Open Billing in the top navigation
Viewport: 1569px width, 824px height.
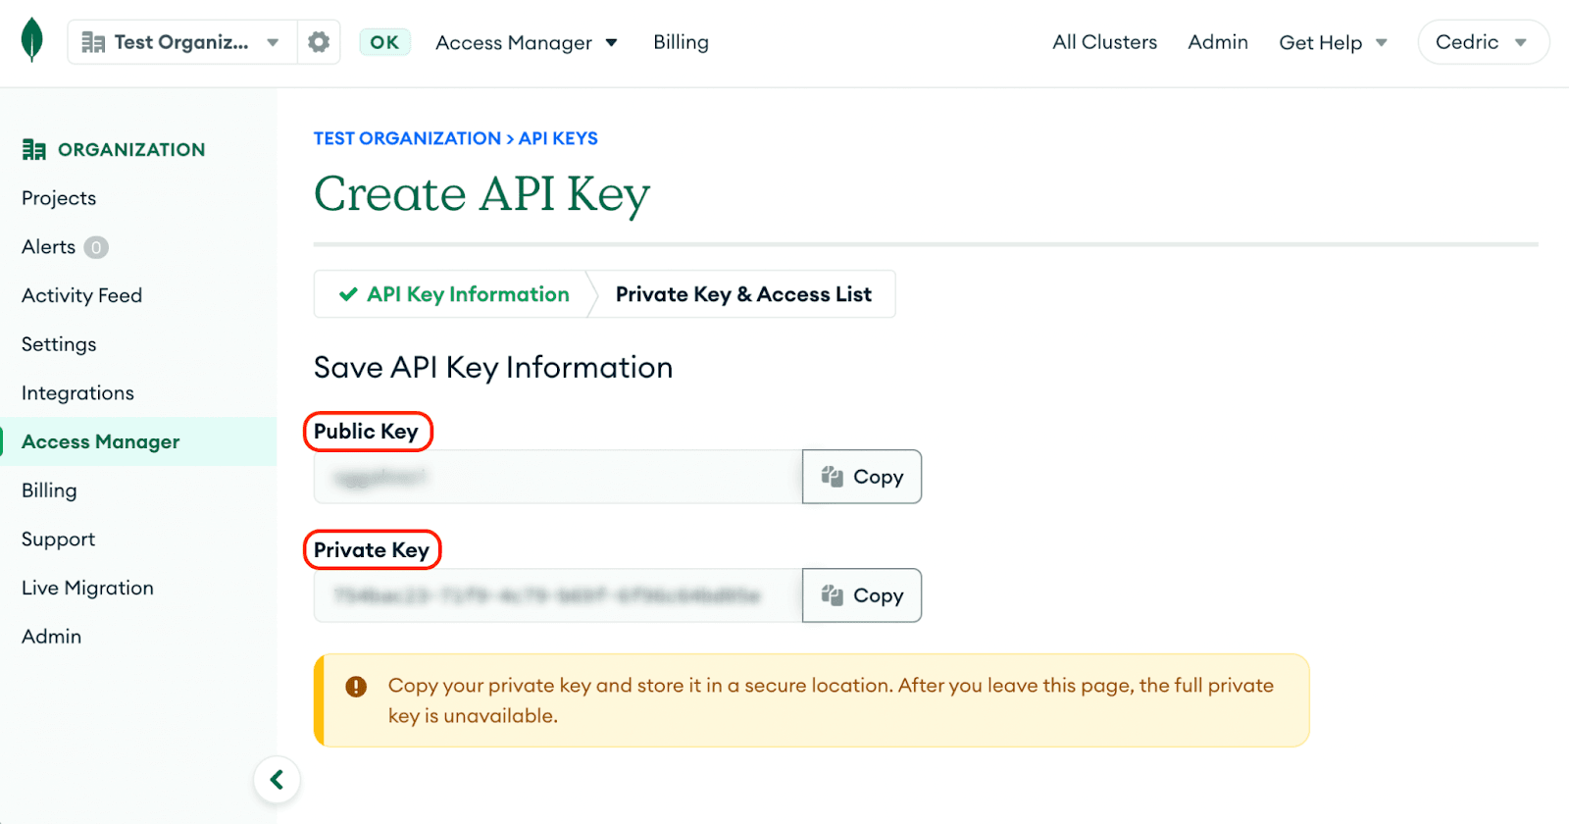(681, 42)
